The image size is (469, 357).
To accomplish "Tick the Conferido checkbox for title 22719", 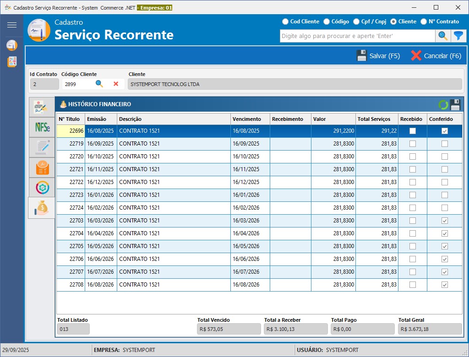I will (x=445, y=144).
